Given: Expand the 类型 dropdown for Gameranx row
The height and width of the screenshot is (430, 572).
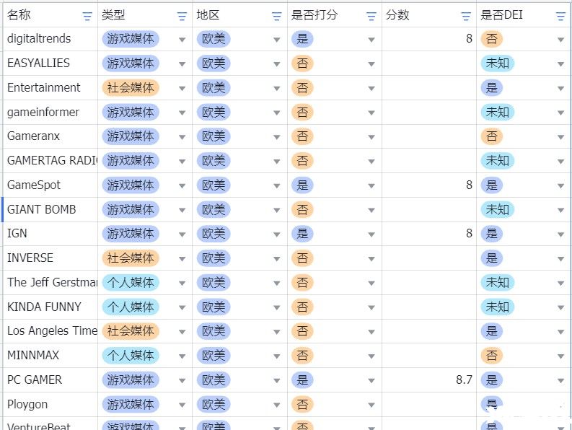Looking at the screenshot, I should click(182, 137).
